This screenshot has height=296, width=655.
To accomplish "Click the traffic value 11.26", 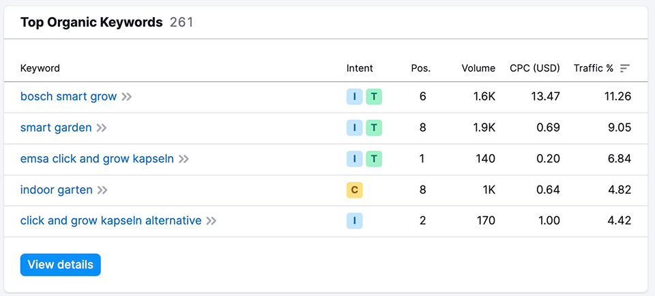I will pos(617,96).
